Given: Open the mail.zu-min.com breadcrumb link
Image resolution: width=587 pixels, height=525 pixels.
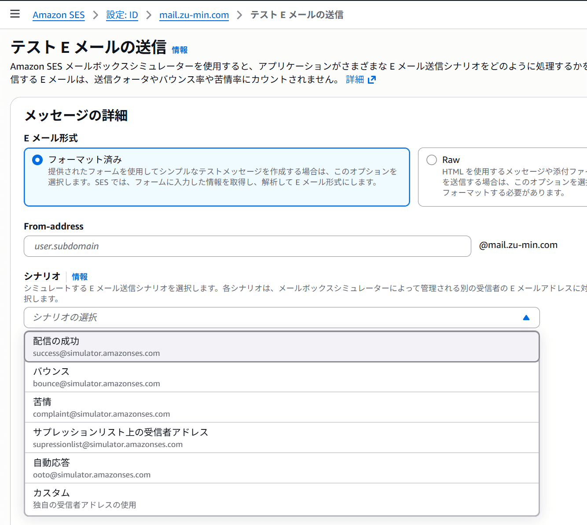Looking at the screenshot, I should click(194, 15).
